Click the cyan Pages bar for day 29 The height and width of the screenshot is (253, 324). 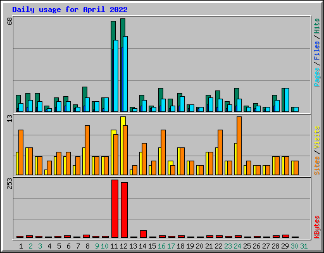tap(287, 100)
